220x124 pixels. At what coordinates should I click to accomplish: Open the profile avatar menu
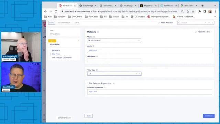coord(210,11)
